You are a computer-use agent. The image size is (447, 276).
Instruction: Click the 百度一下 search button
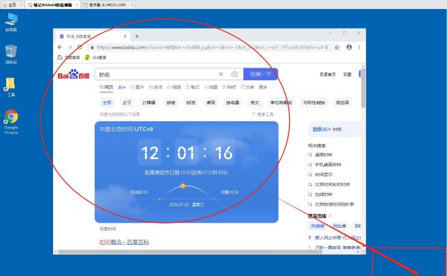point(260,74)
